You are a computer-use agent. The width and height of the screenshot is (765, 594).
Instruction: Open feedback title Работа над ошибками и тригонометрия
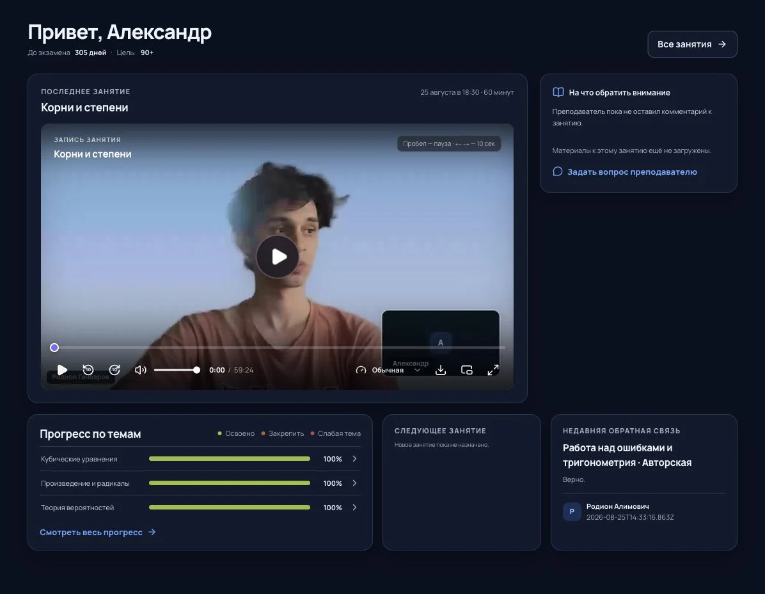click(x=627, y=455)
